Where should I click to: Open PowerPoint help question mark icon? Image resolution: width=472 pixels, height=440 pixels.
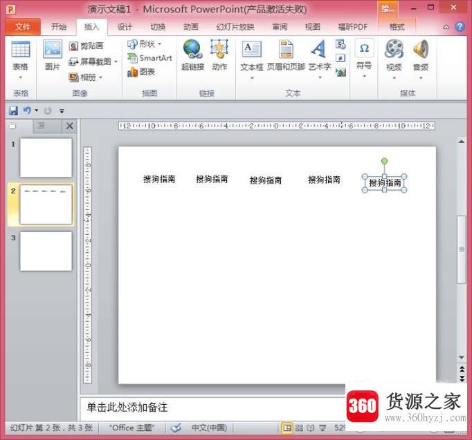460,27
